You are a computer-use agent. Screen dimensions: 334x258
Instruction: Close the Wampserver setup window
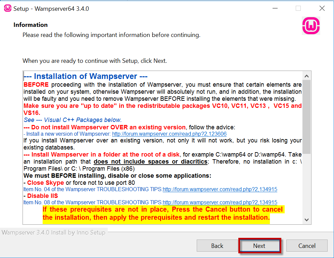pos(322,8)
